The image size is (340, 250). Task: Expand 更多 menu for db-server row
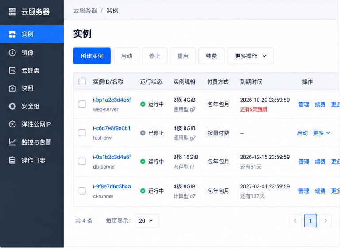point(335,162)
